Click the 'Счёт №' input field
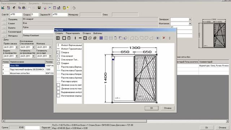The width and height of the screenshot is (231, 130). (16, 14)
